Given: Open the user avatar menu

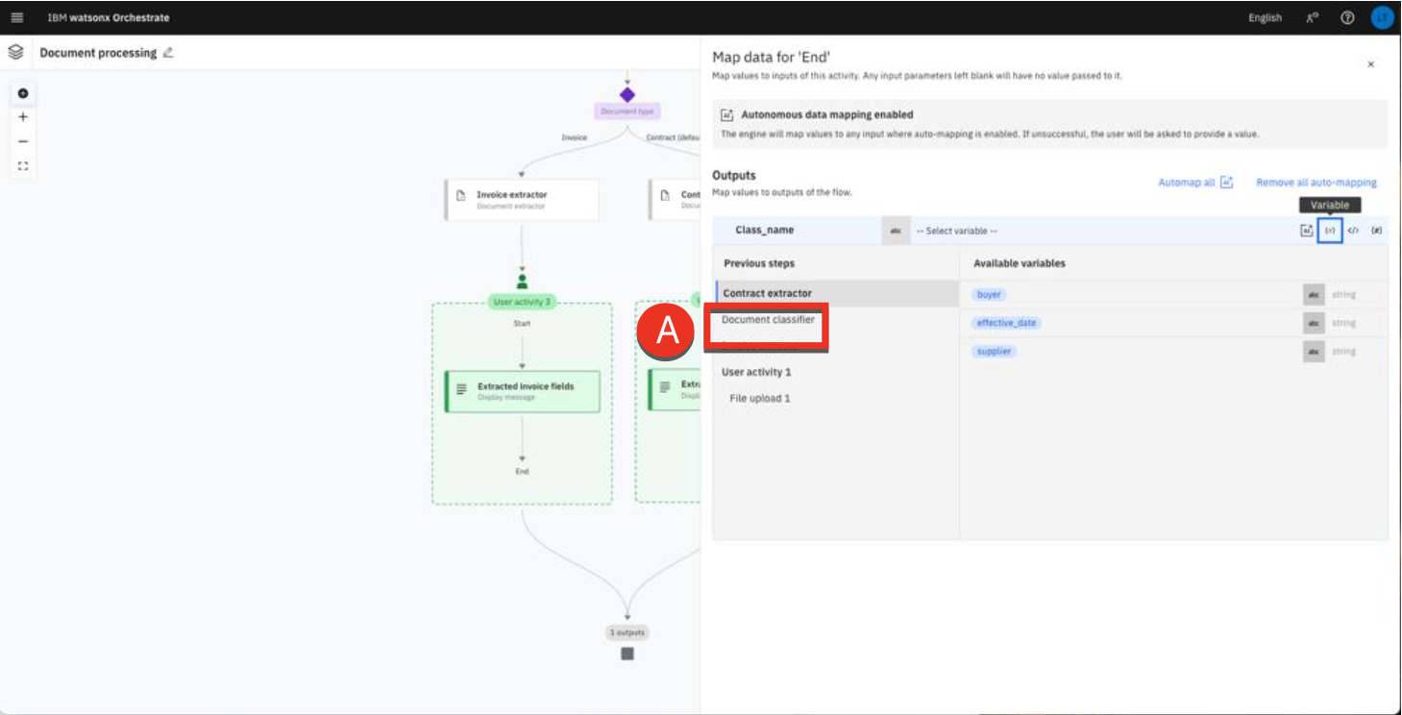Looking at the screenshot, I should (1381, 17).
